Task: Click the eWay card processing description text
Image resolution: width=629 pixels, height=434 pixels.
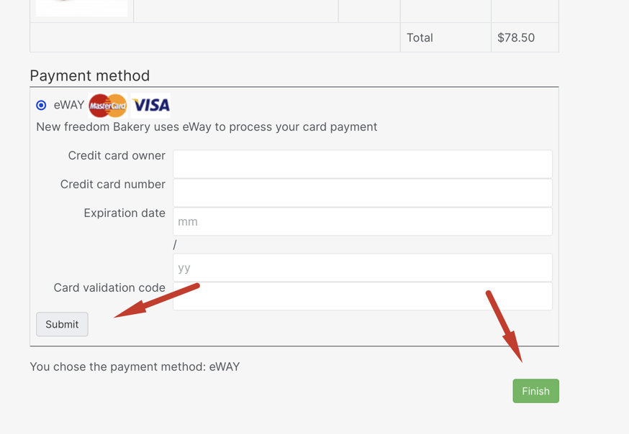Action: [207, 126]
